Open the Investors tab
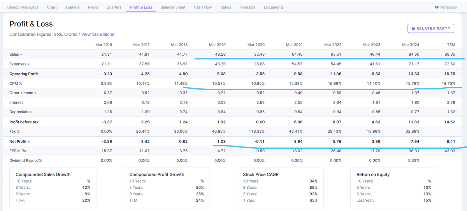 coord(248,7)
